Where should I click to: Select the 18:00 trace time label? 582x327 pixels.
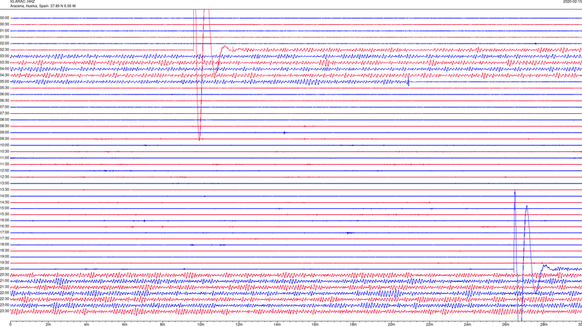click(4, 245)
